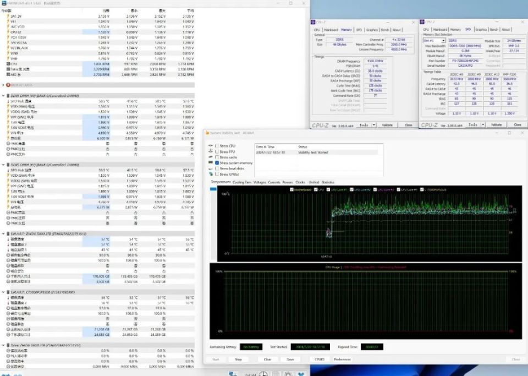This screenshot has width=528, height=376.
Task: Click the network computers icon in HWiNFO bottom toolbar
Action: (x=233, y=374)
